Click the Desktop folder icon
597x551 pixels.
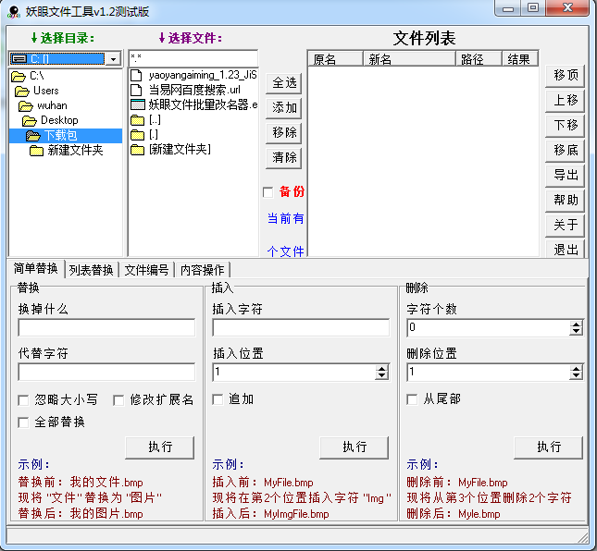[31, 120]
